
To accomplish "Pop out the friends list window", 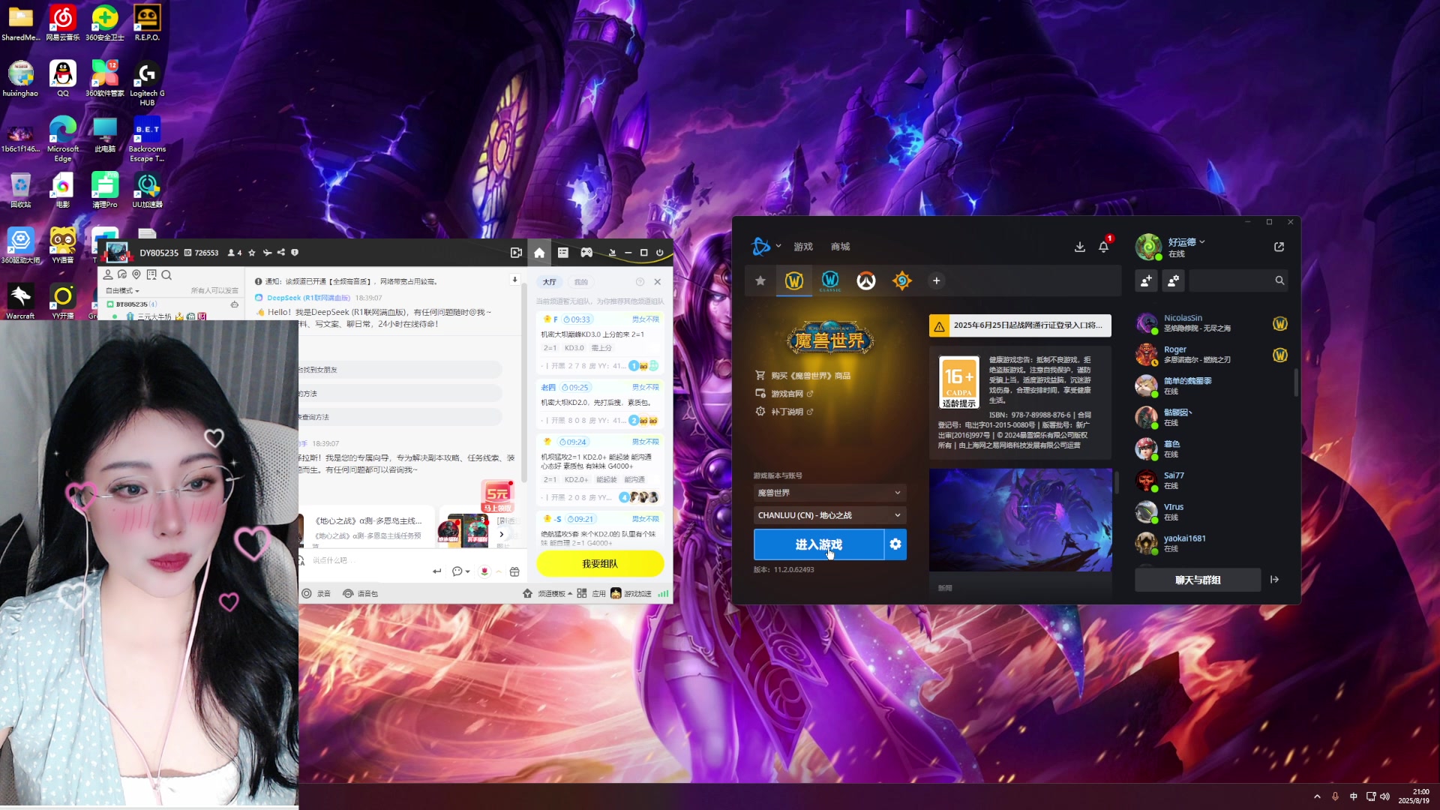I will [1279, 247].
